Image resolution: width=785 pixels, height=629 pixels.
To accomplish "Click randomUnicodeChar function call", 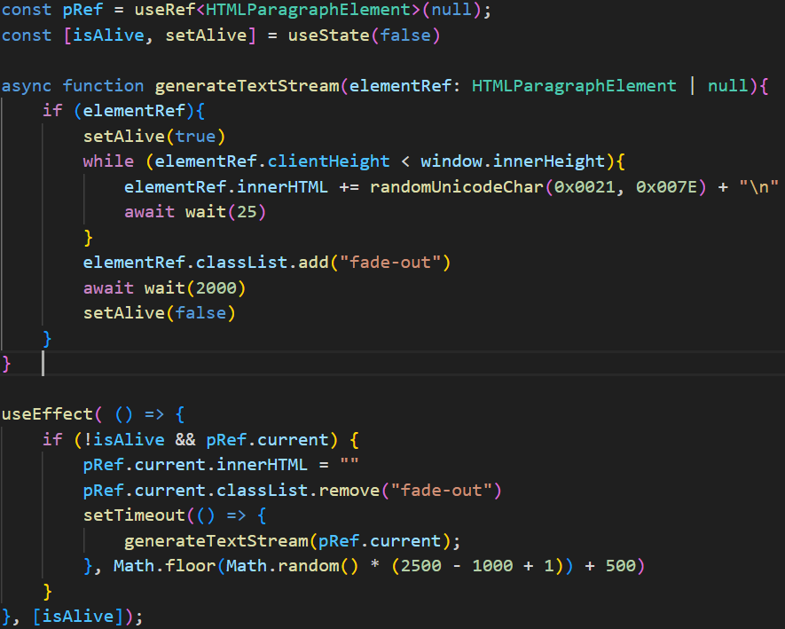I will [x=456, y=187].
